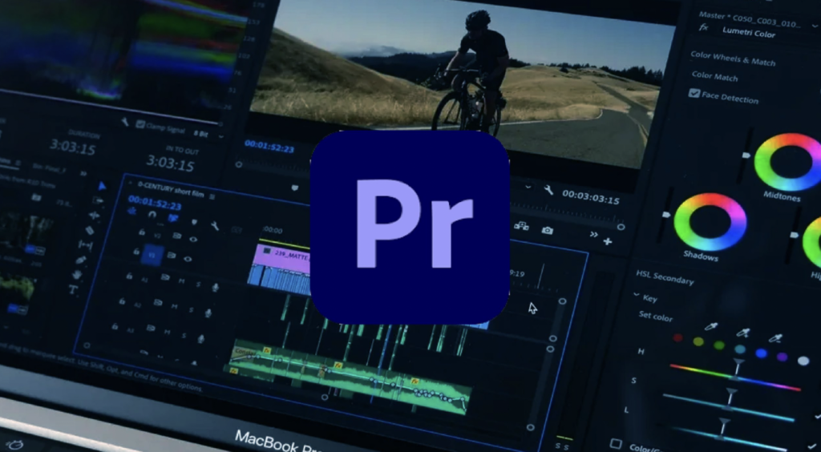Click the Color Match label
The width and height of the screenshot is (821, 452).
click(x=714, y=76)
